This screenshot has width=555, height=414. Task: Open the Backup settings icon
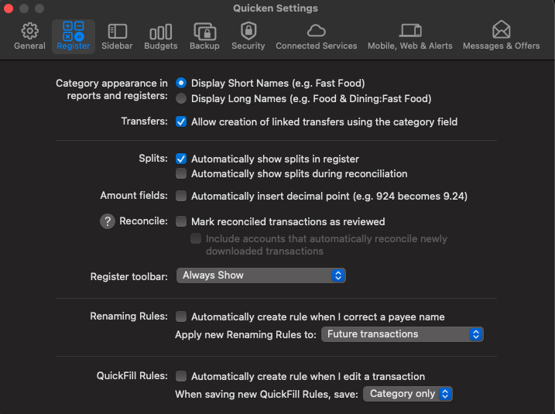(x=204, y=32)
